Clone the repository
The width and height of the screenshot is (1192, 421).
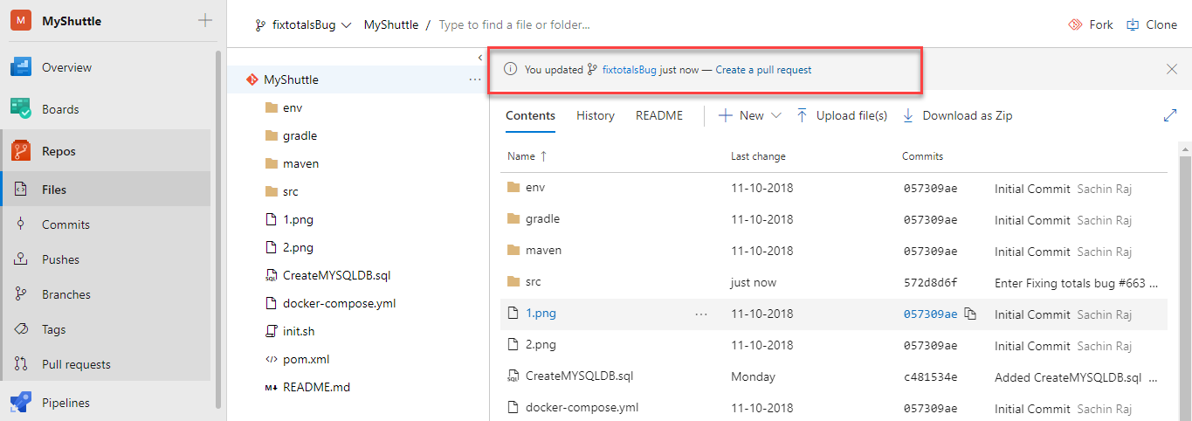[1152, 25]
